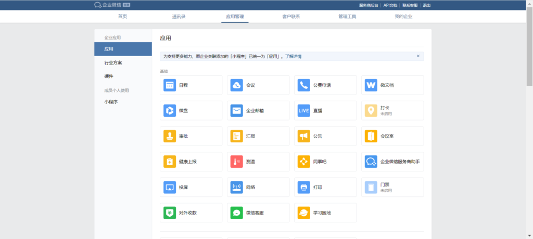Open the 了解详情 link in notice
Image resolution: width=533 pixels, height=239 pixels.
coord(293,56)
